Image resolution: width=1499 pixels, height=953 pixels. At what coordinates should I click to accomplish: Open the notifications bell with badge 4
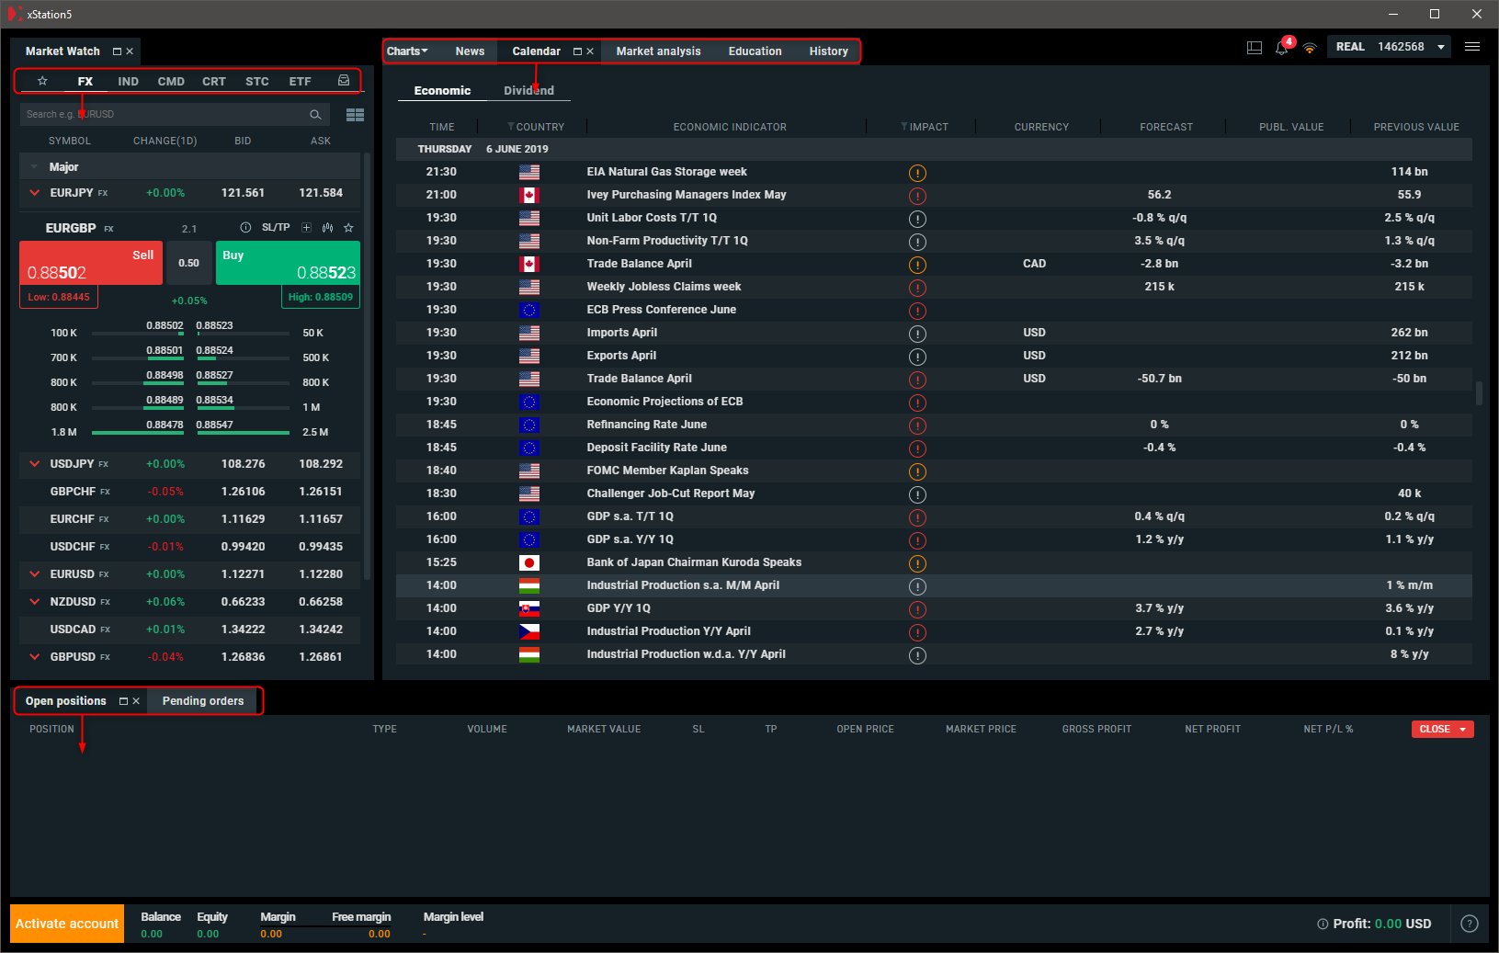point(1282,47)
